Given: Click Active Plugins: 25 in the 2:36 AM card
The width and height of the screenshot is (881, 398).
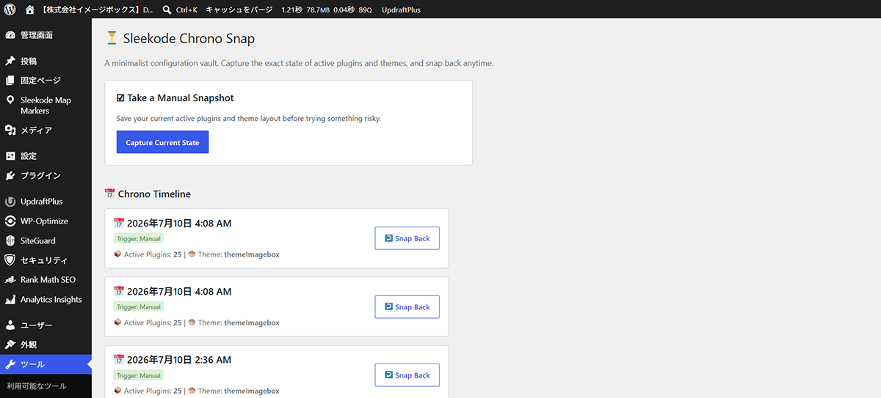Looking at the screenshot, I should [153, 391].
